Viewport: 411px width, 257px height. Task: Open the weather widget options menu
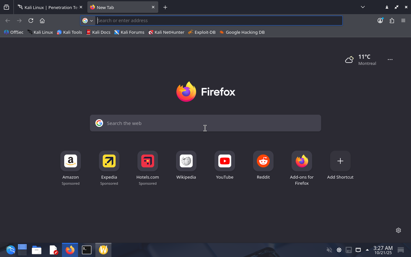click(x=390, y=59)
